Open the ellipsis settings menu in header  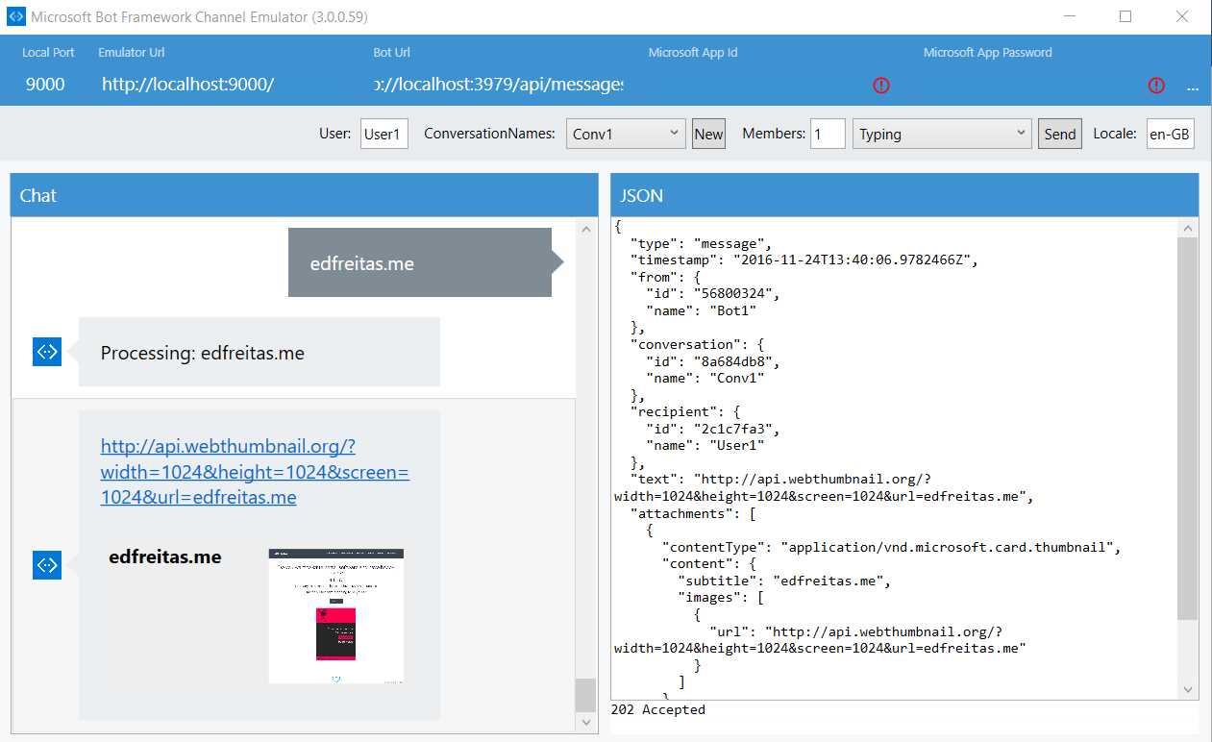[x=1193, y=87]
